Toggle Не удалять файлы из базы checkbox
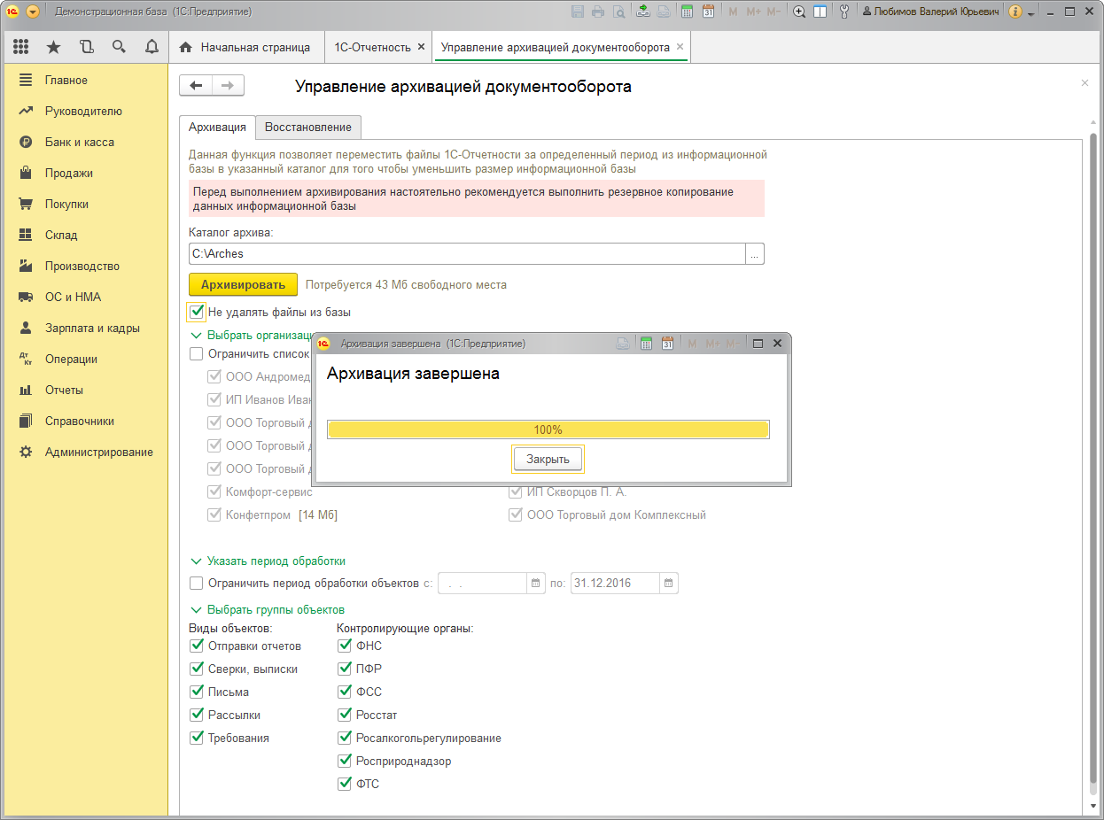 click(x=197, y=312)
